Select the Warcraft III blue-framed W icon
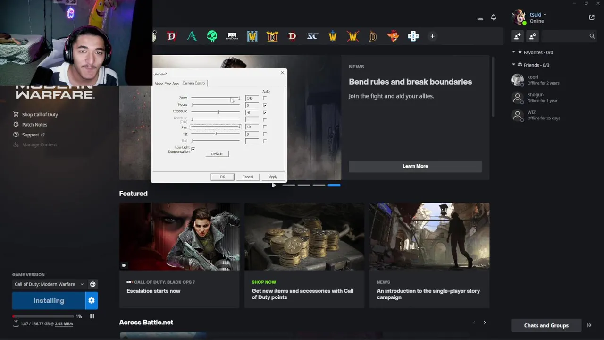Viewport: 604px width, 340px height. click(252, 36)
